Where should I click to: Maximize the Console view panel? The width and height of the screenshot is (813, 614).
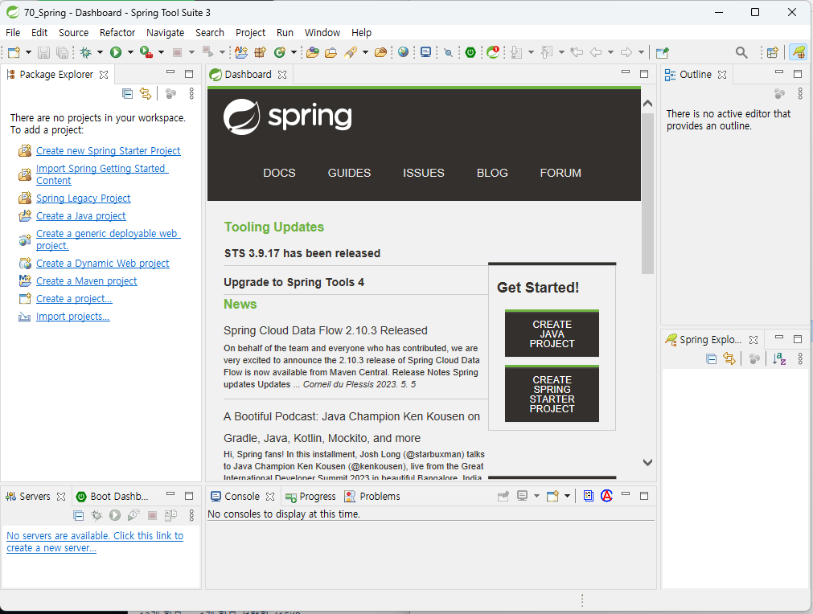[x=644, y=496]
